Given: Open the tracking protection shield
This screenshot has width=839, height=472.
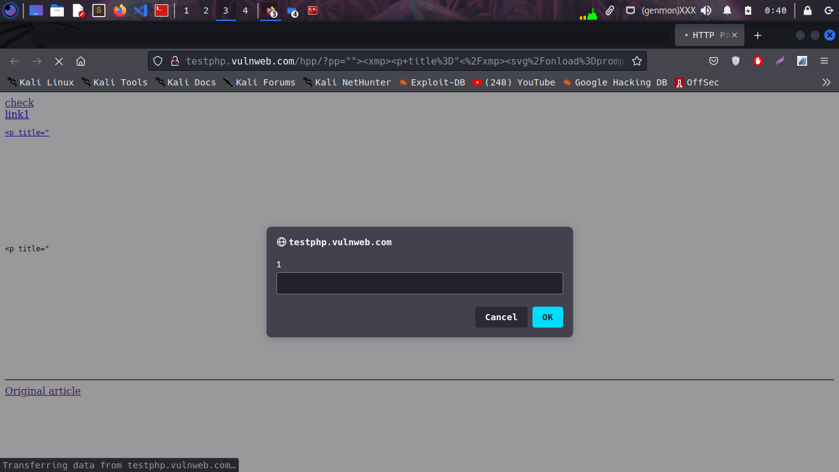Looking at the screenshot, I should [x=158, y=61].
